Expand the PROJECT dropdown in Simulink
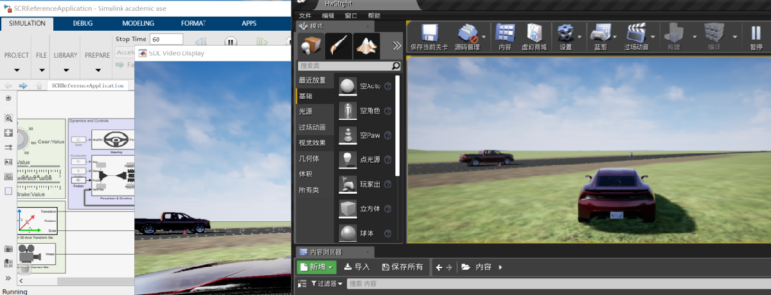 pyautogui.click(x=17, y=70)
